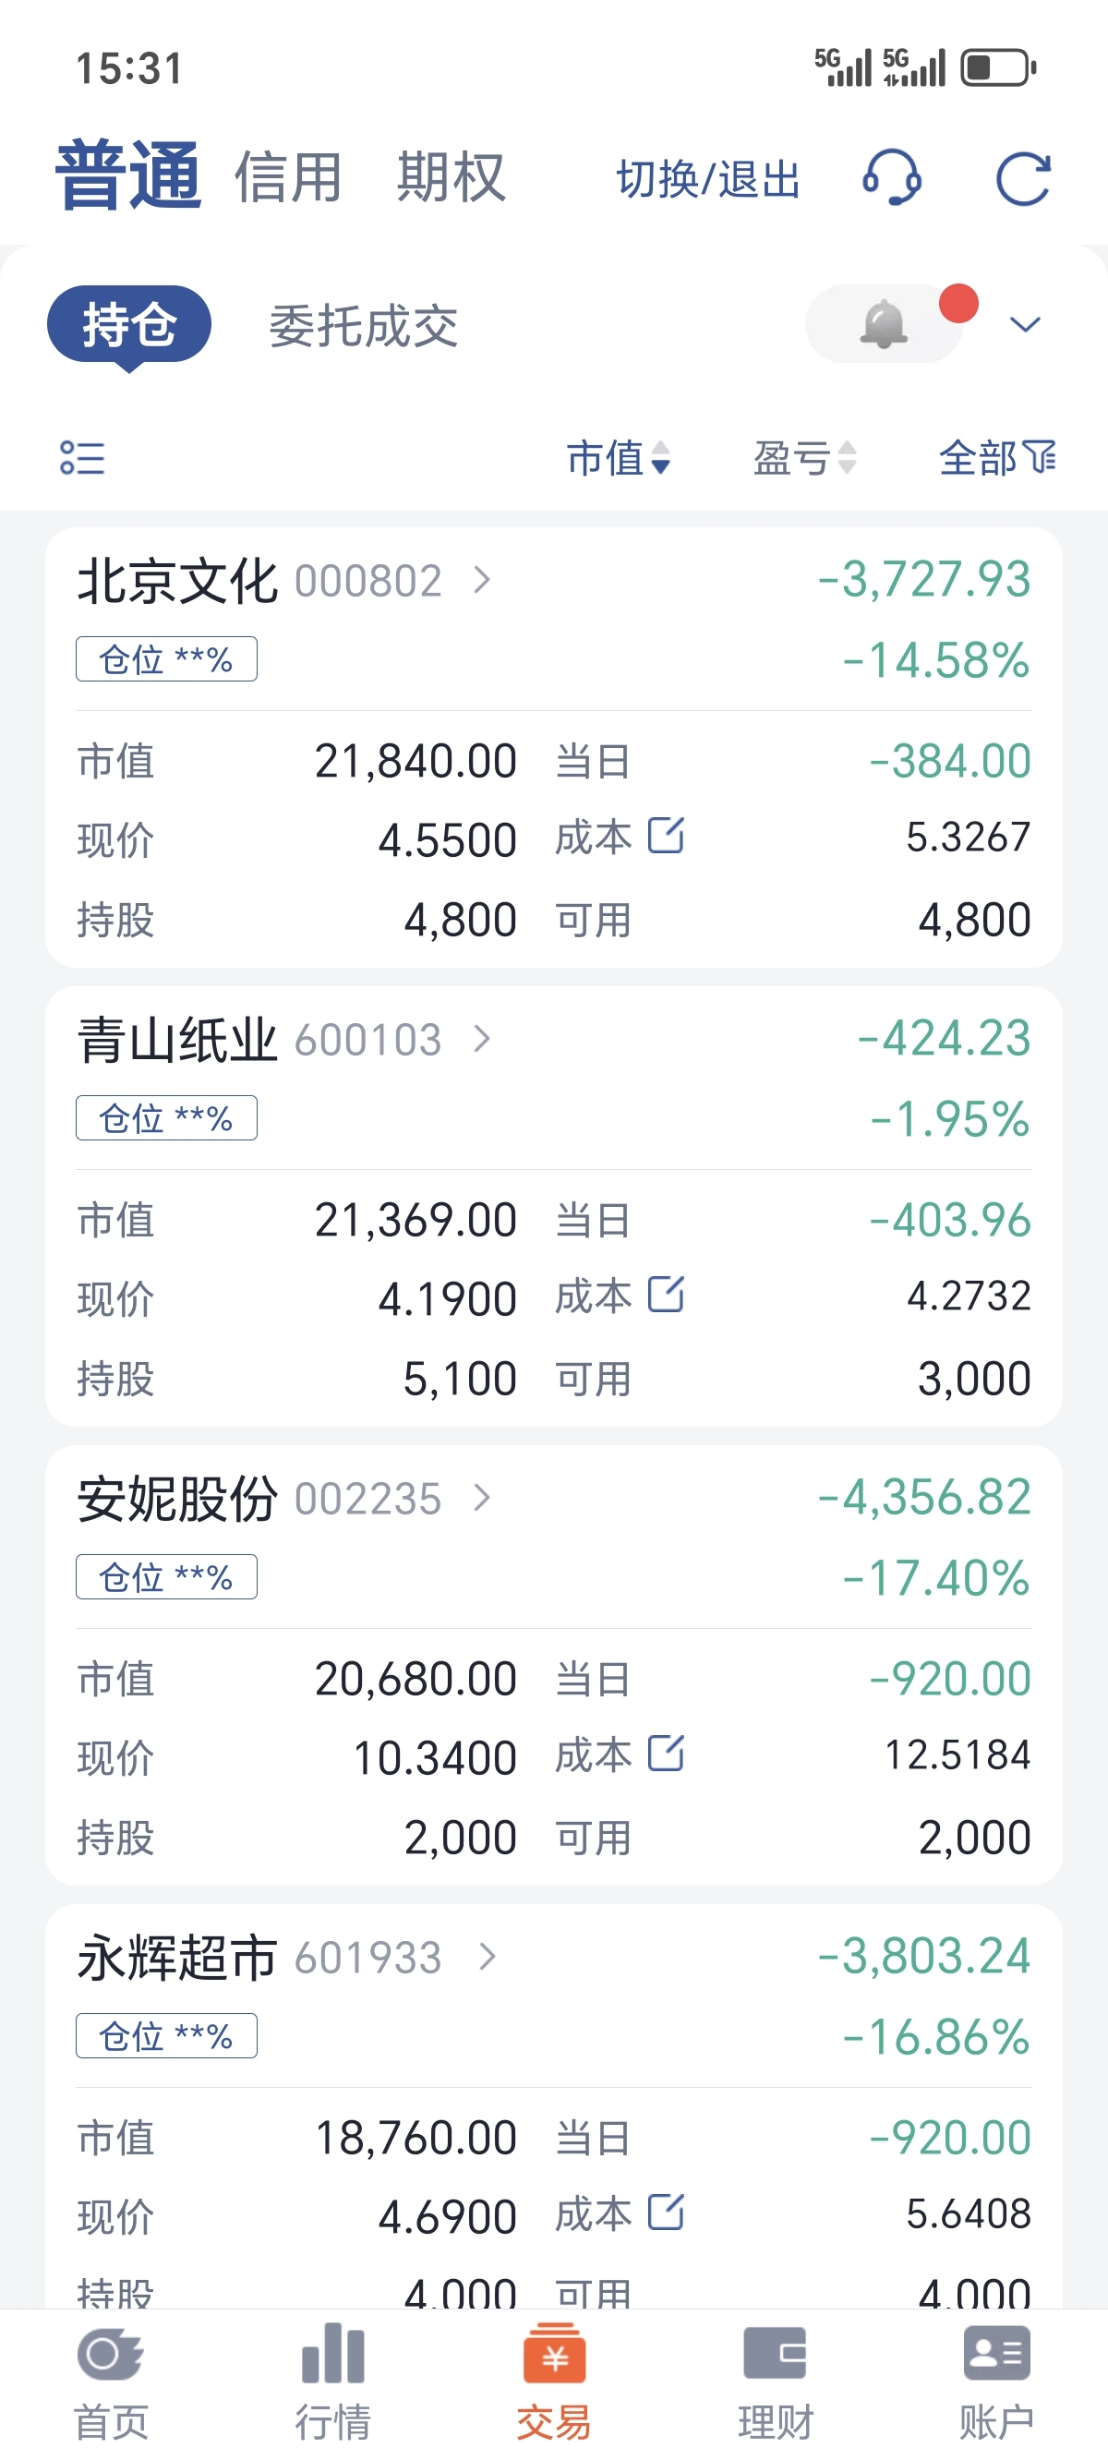The image size is (1108, 2460).
Task: Tap the bell notification toggle
Action: [x=884, y=324]
